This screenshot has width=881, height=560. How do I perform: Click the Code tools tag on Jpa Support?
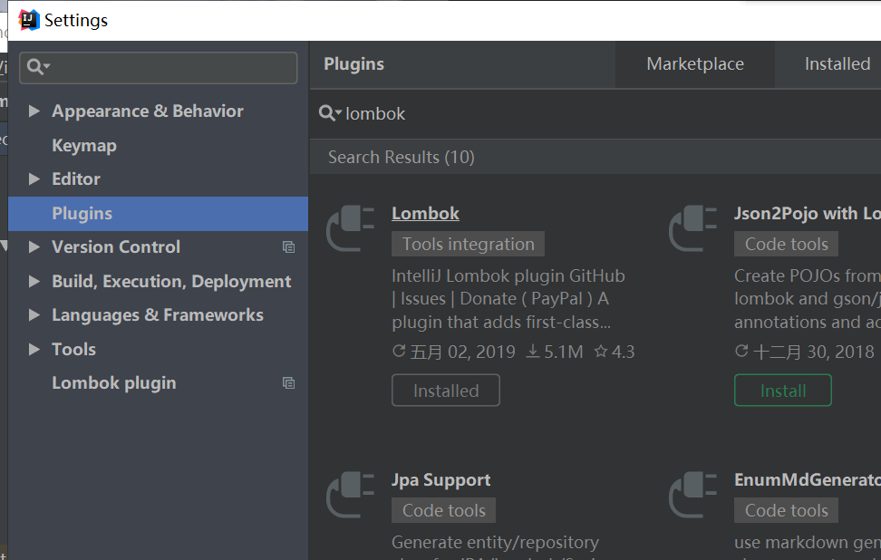tap(443, 510)
